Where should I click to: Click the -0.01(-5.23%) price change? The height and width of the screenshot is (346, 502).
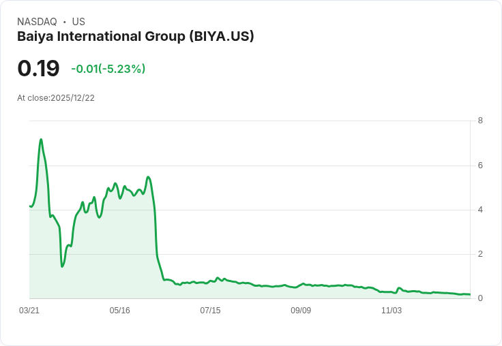click(108, 69)
